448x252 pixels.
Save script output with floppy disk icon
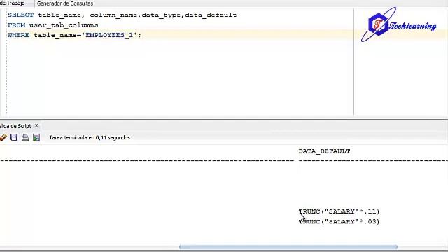14,137
